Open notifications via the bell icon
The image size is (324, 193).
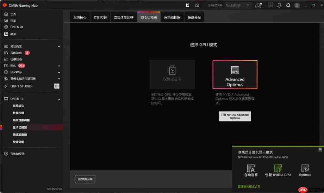pyautogui.click(x=279, y=5)
